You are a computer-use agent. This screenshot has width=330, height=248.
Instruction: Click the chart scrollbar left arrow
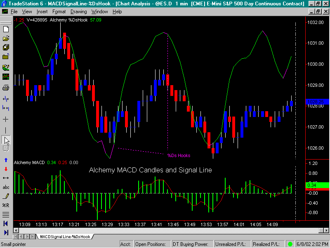coord(16,230)
